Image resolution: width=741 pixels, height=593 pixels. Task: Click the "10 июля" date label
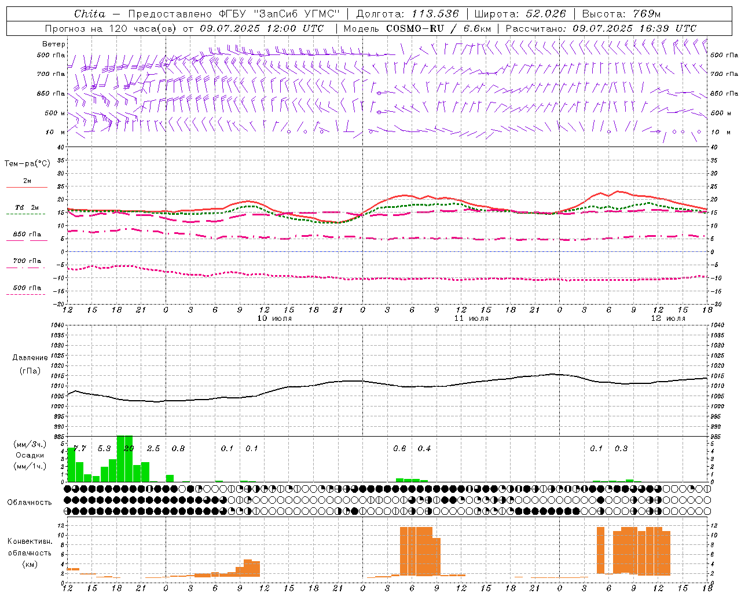[274, 319]
